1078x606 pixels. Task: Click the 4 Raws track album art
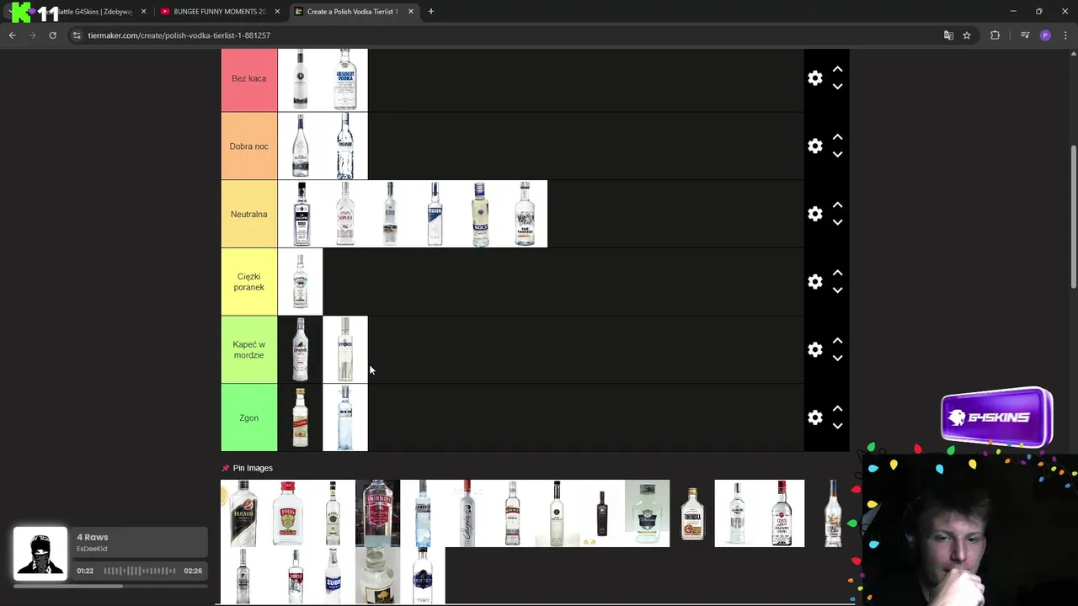point(40,554)
